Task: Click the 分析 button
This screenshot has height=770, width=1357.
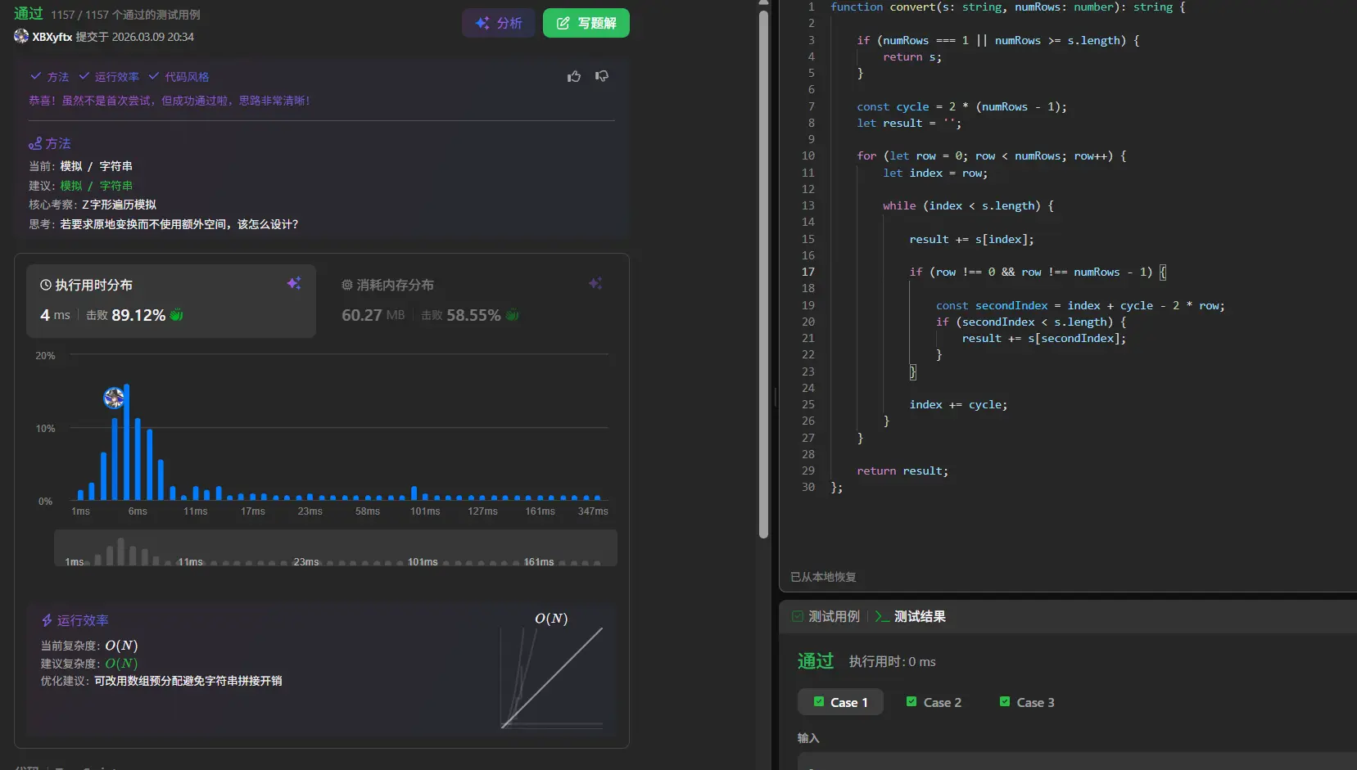Action: (x=499, y=23)
